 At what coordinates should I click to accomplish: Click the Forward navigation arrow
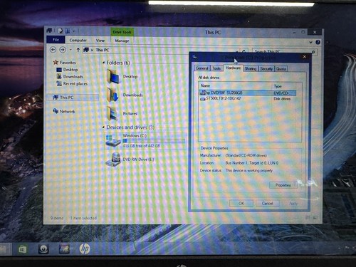pyautogui.click(x=63, y=50)
